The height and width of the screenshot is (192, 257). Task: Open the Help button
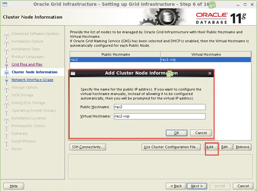point(14,186)
